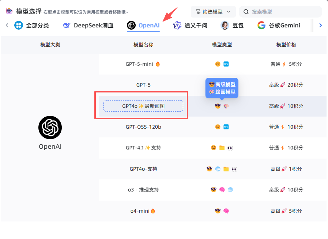Open the 谷歌Gemini category tab

click(x=279, y=26)
